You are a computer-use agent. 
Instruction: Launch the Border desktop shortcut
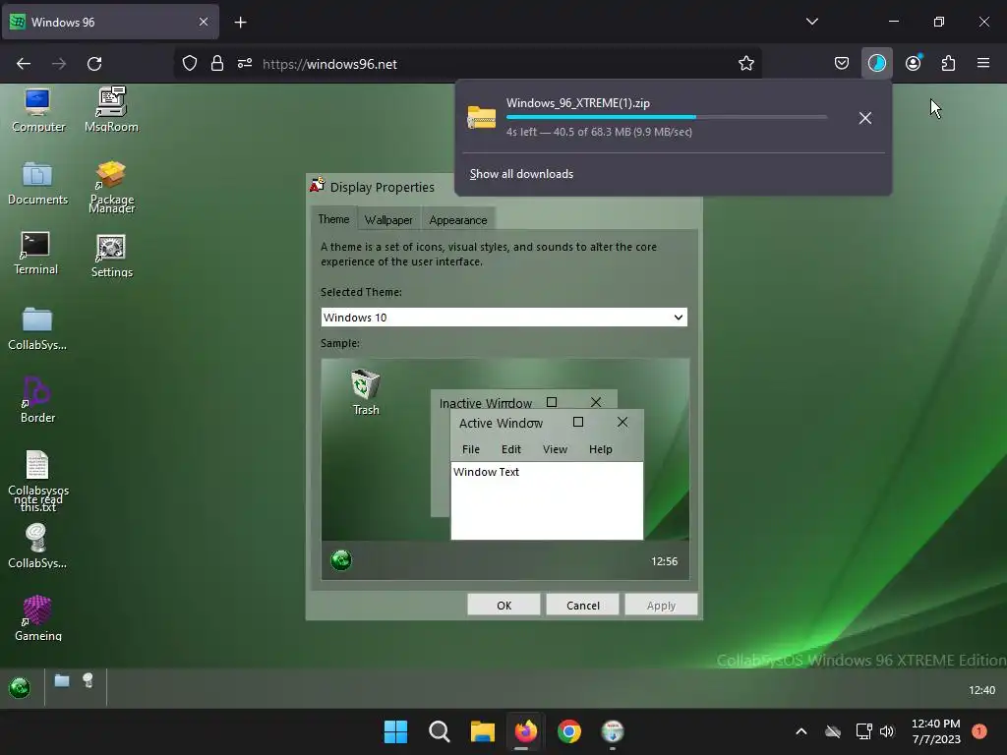[x=37, y=400]
